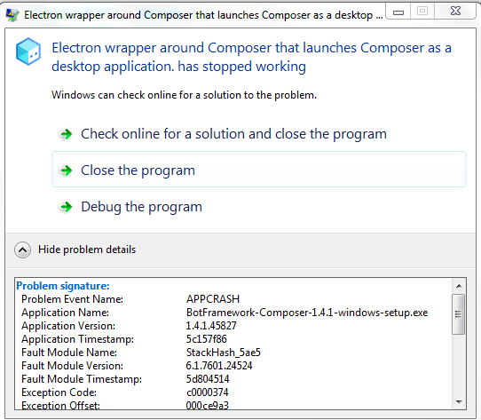Minimize the crash dialog window
This screenshot has height=420, width=481.
click(398, 12)
